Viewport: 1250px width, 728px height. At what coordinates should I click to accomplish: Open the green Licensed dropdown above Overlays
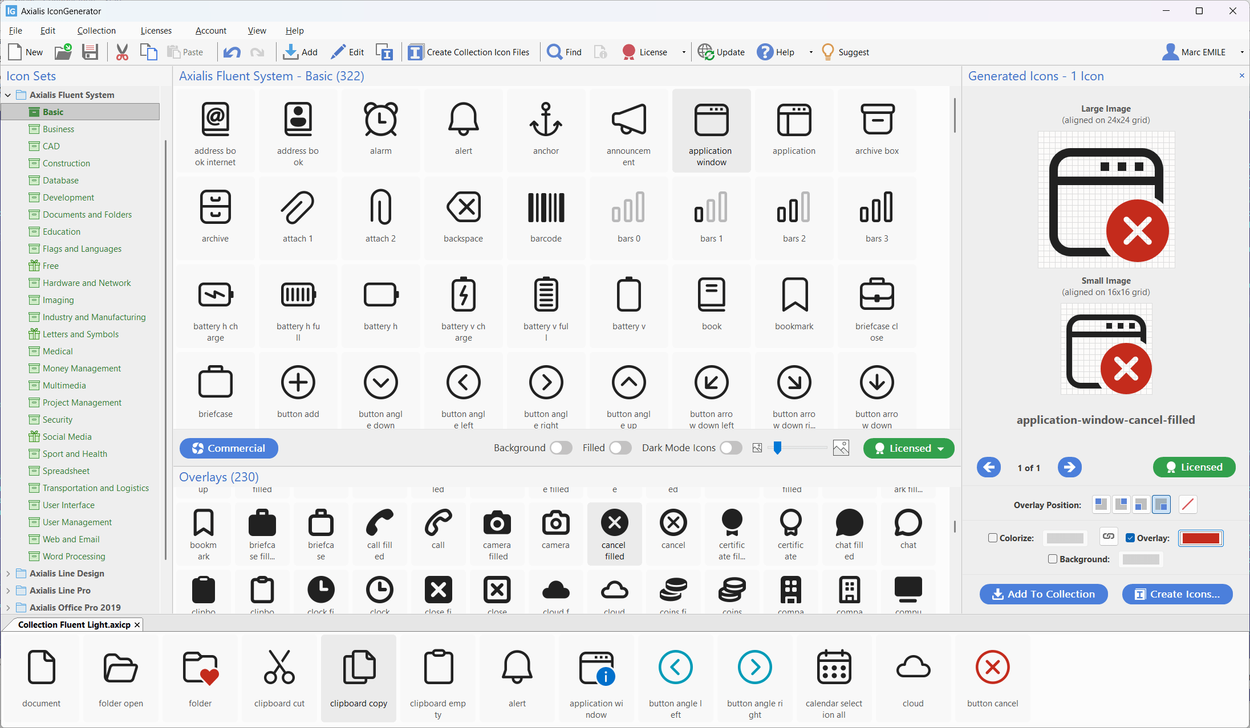tap(908, 448)
